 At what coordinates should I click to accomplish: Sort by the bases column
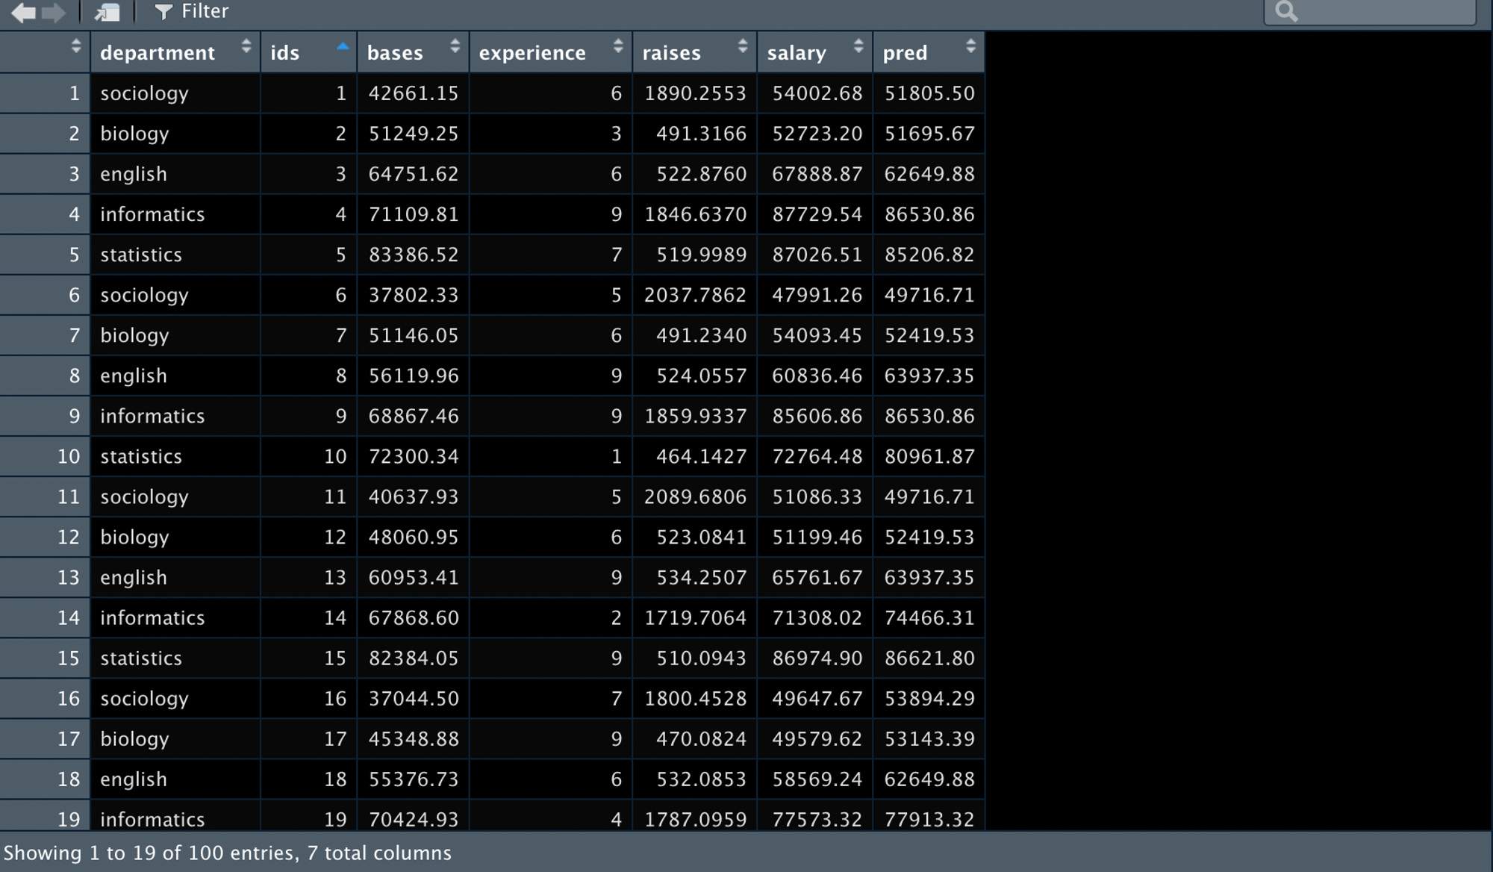coord(414,52)
